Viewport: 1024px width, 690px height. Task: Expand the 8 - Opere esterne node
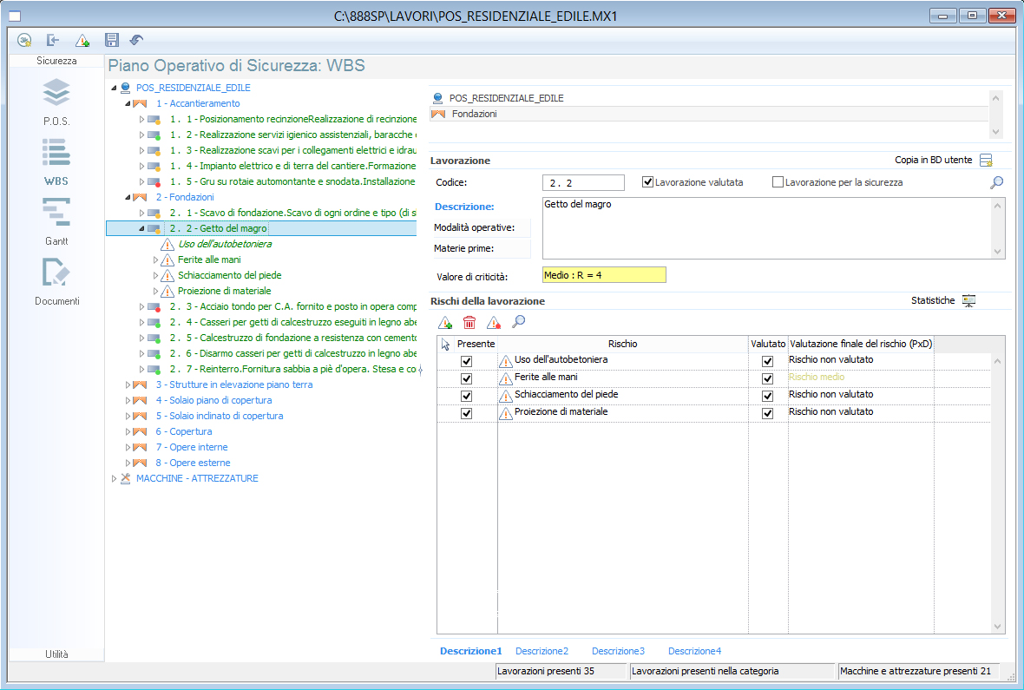point(128,463)
